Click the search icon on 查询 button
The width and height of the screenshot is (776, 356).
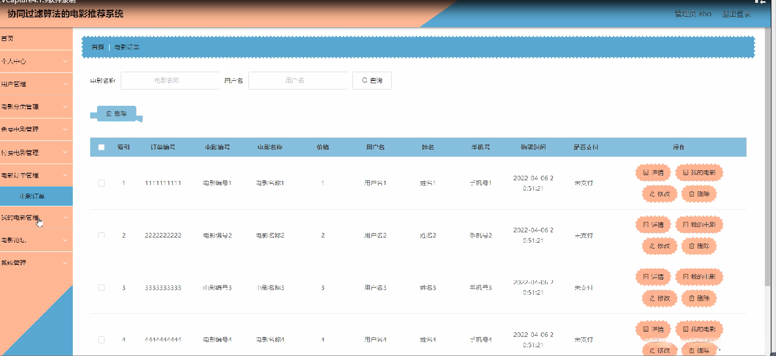[365, 80]
